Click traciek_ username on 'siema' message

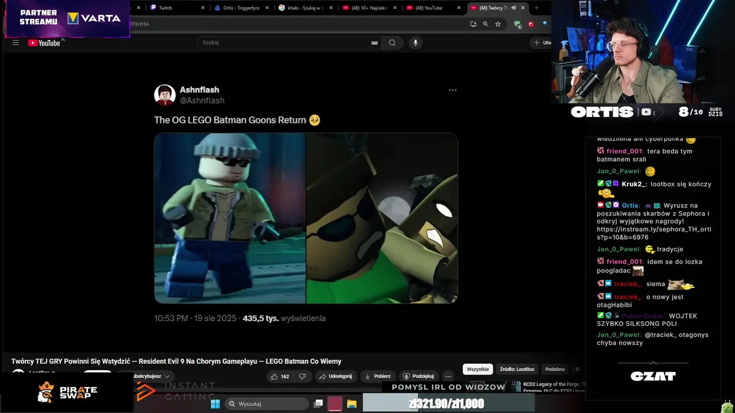tap(628, 284)
